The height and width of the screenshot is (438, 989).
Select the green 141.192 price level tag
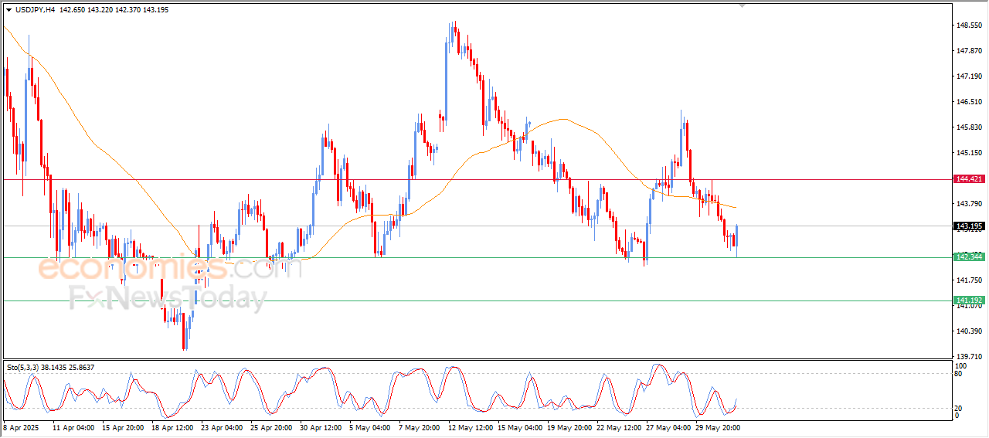(969, 300)
